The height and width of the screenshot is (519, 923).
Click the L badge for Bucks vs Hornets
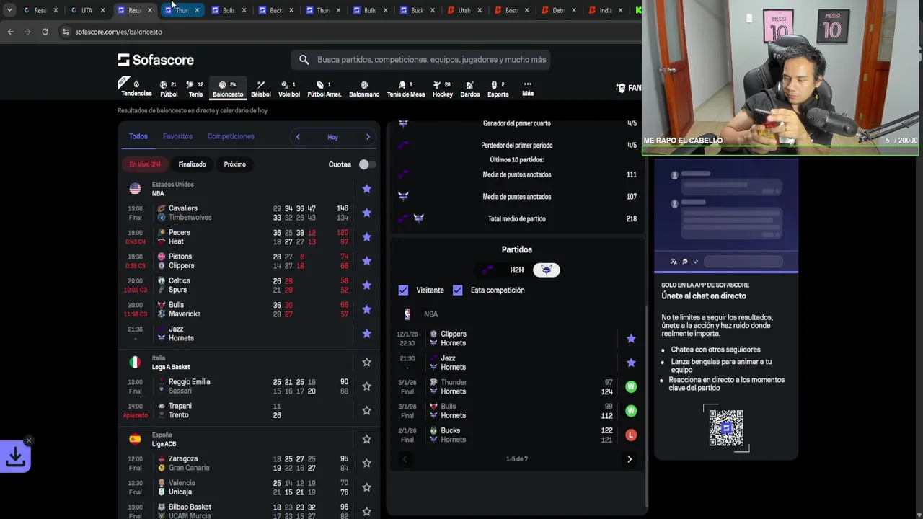pyautogui.click(x=631, y=435)
